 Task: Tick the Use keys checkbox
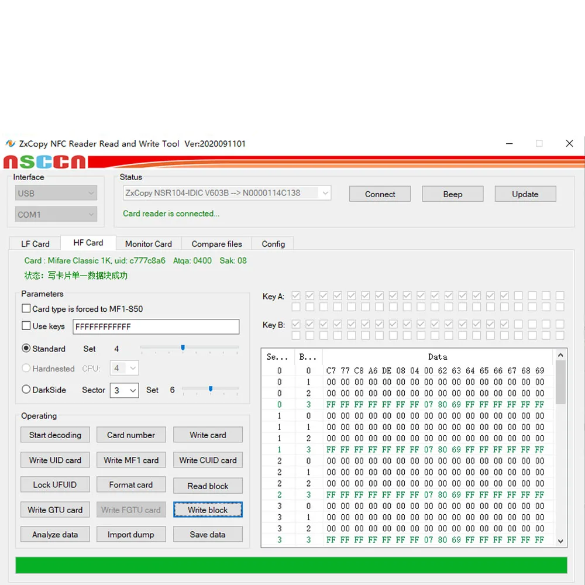26,326
